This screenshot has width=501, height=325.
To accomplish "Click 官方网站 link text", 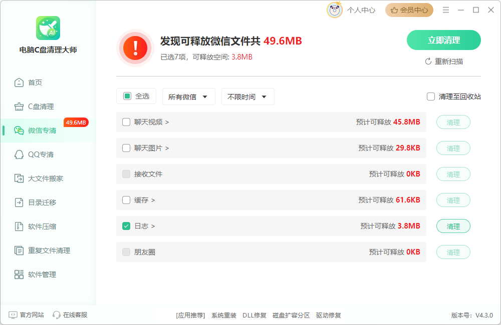I will click(32, 315).
